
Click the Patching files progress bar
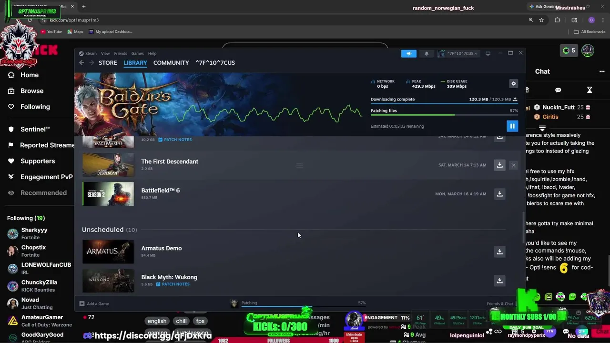pos(444,115)
